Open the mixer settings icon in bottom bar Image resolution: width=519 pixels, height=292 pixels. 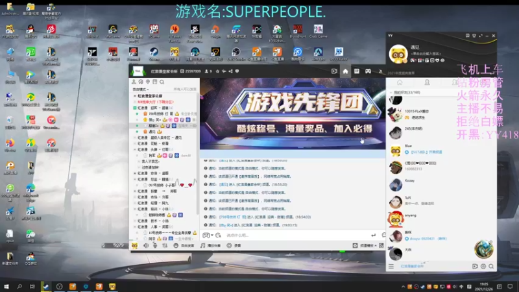pyautogui.click(x=165, y=245)
